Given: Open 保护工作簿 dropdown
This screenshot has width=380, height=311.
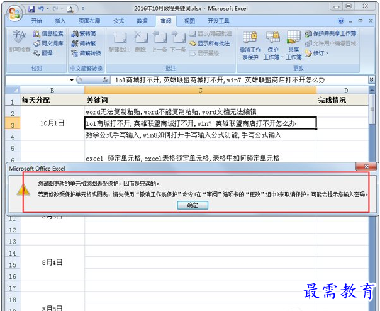Looking at the screenshot, I should pos(273,45).
